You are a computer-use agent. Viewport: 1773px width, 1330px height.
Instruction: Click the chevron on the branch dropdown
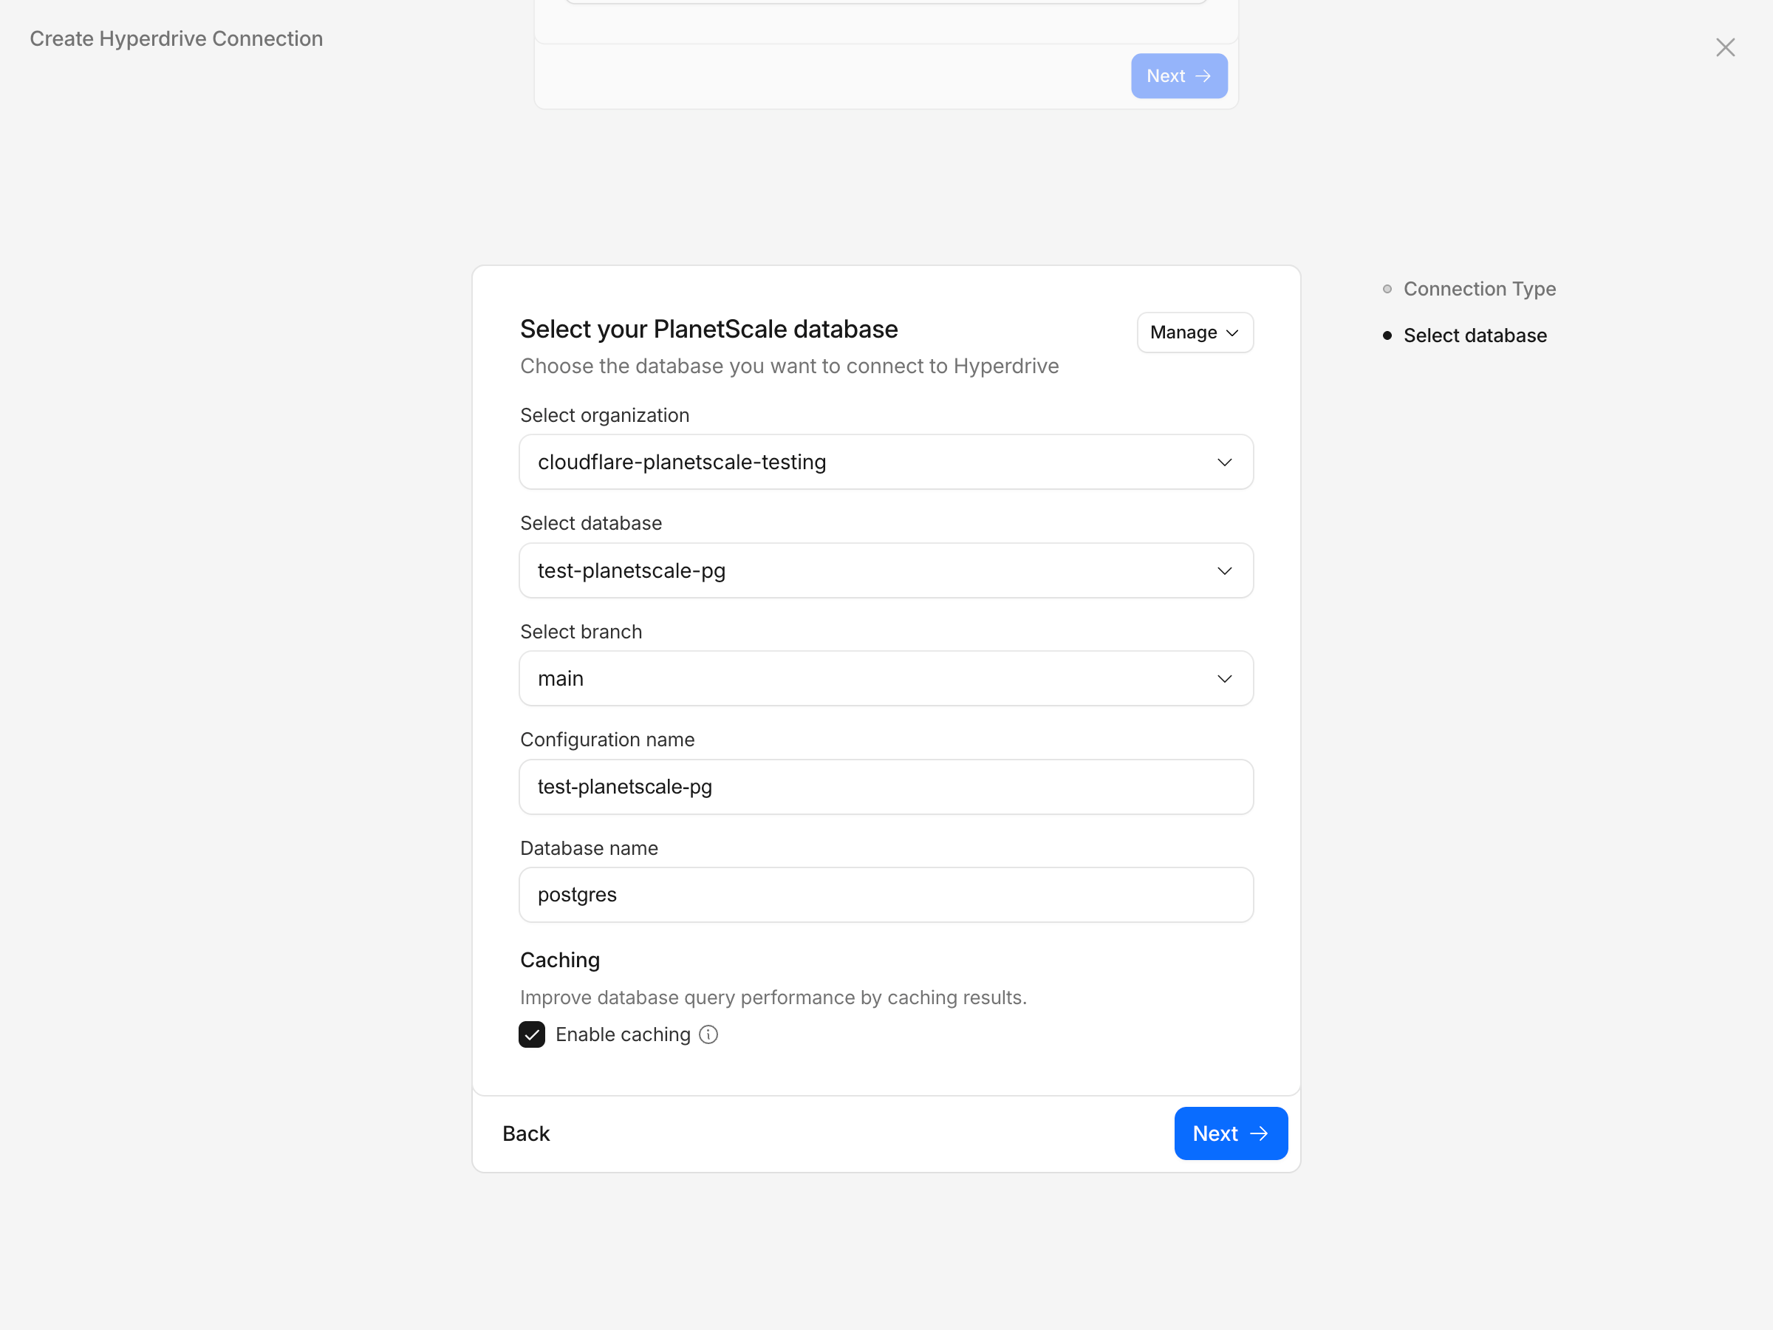pyautogui.click(x=1224, y=678)
